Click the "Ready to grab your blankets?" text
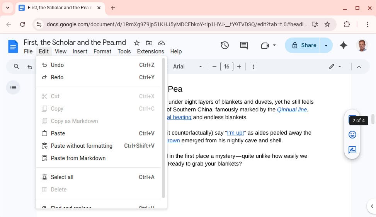The height and width of the screenshot is (217, 376). [205, 164]
